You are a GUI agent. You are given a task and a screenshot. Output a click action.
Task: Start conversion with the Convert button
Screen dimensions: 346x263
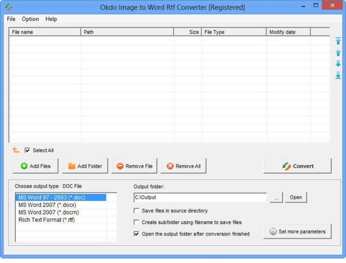(x=298, y=166)
